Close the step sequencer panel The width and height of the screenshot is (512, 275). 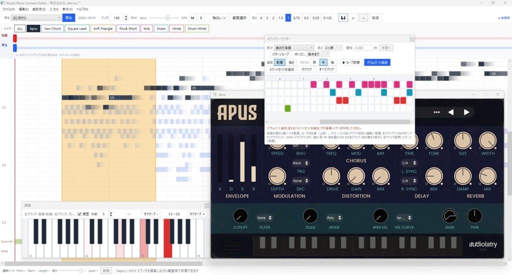click(x=412, y=39)
